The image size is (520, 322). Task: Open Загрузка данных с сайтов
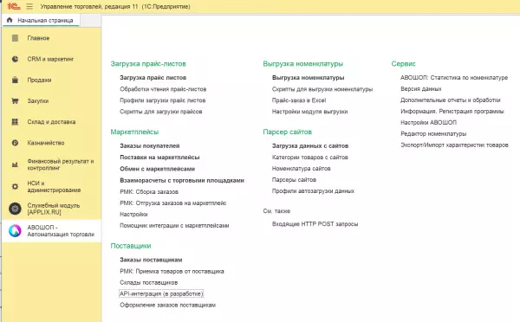(x=310, y=145)
